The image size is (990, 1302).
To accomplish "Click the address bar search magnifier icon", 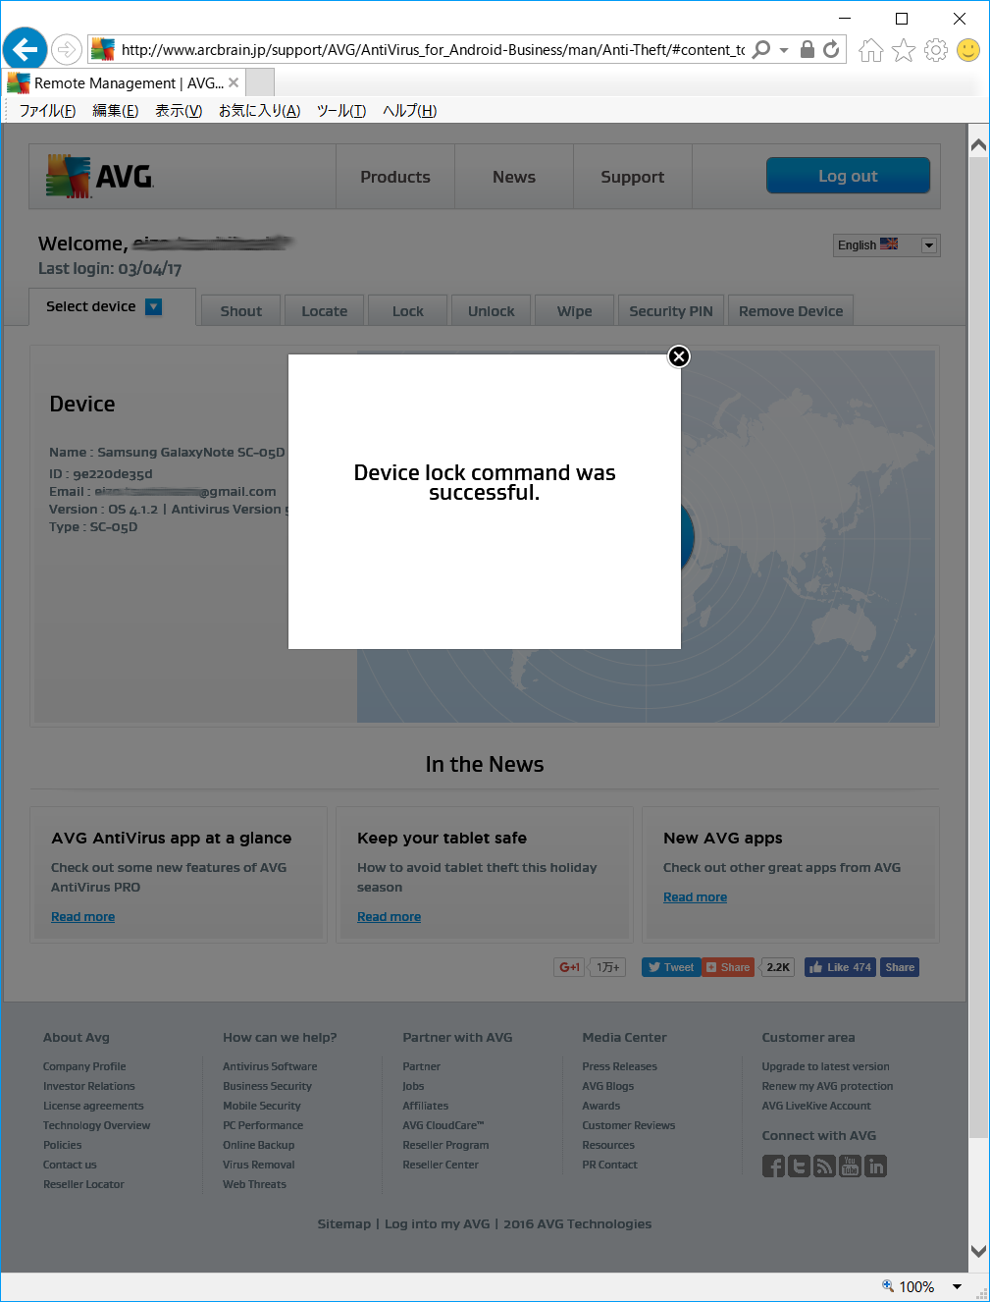I will coord(761,49).
